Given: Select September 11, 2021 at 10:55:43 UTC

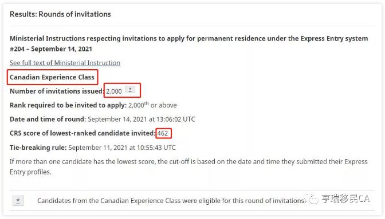Looking at the screenshot, I should [x=122, y=148].
